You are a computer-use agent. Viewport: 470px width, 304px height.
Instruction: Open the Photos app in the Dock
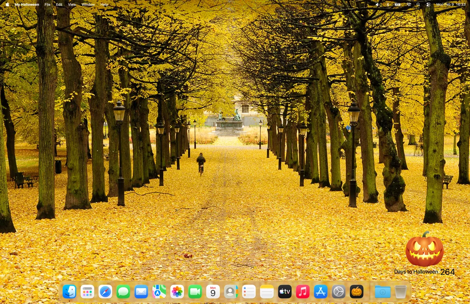177,291
